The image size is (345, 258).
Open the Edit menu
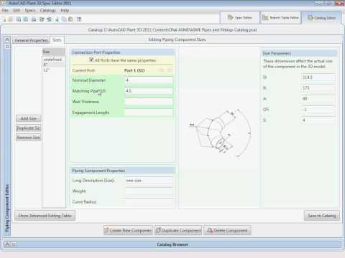(17, 10)
